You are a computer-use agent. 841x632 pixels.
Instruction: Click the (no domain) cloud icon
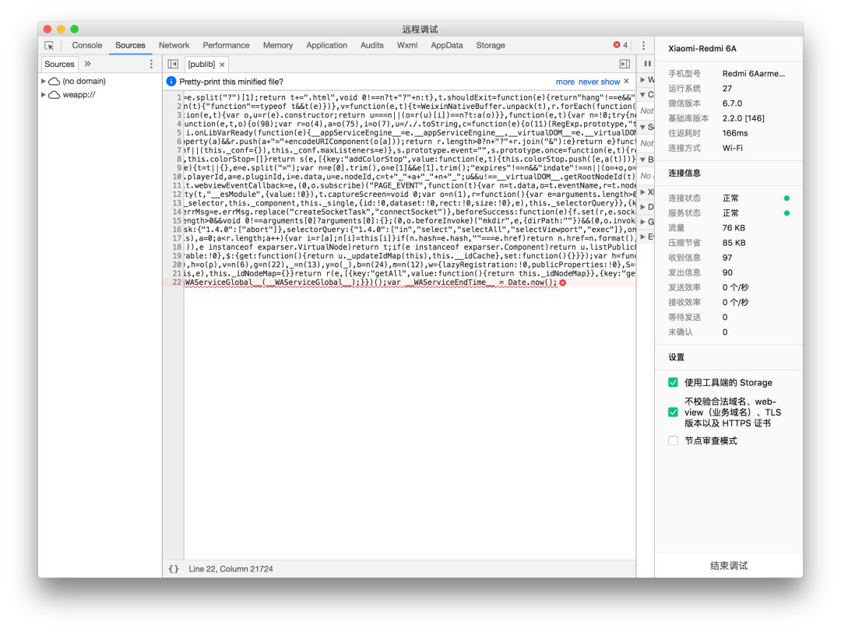(55, 81)
